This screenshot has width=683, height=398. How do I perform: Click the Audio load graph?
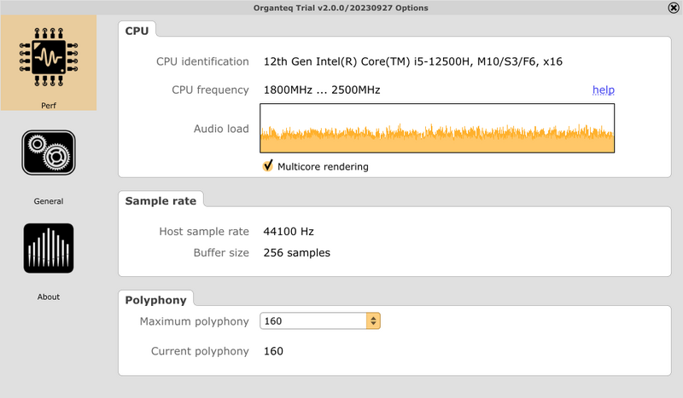tap(437, 129)
